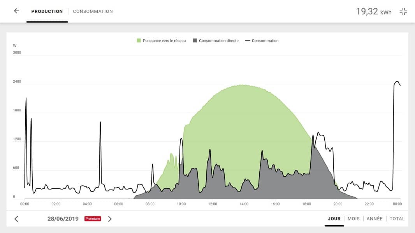
Task: Advance to next day with right chevron
Action: click(x=110, y=219)
